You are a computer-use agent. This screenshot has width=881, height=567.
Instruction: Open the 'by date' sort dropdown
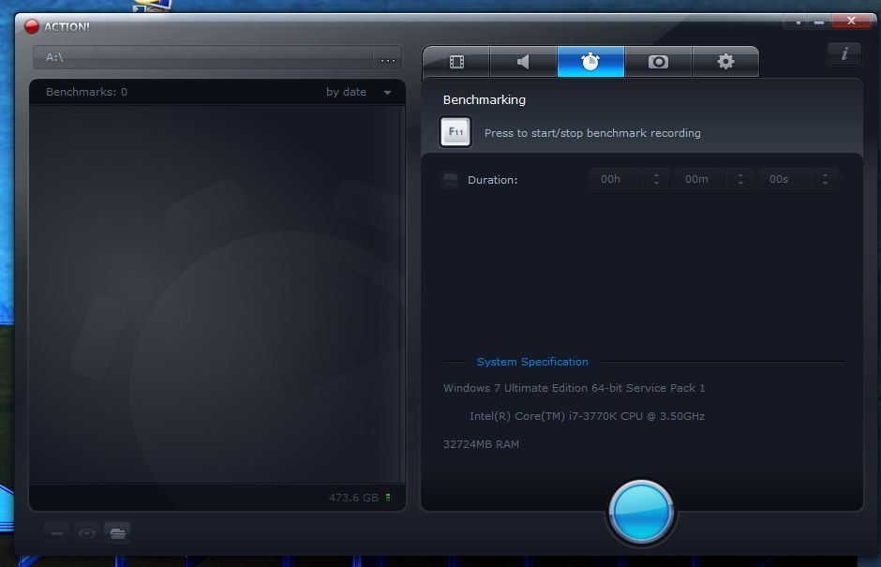(358, 92)
